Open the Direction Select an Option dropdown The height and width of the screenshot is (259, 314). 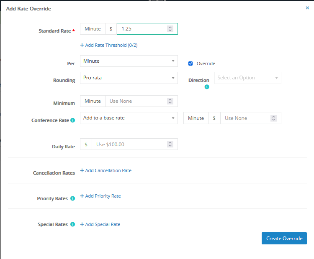click(247, 78)
